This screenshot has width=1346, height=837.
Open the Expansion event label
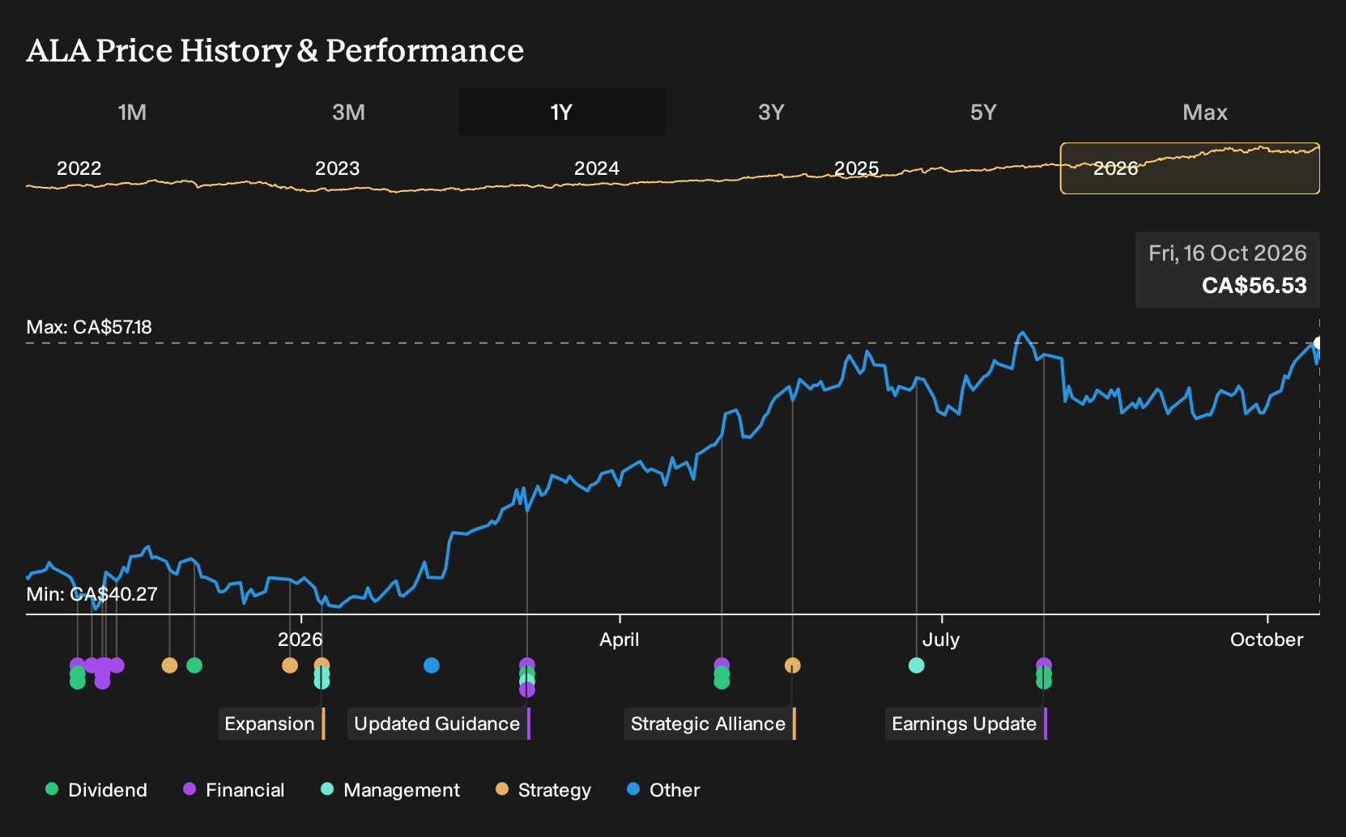[x=271, y=724]
